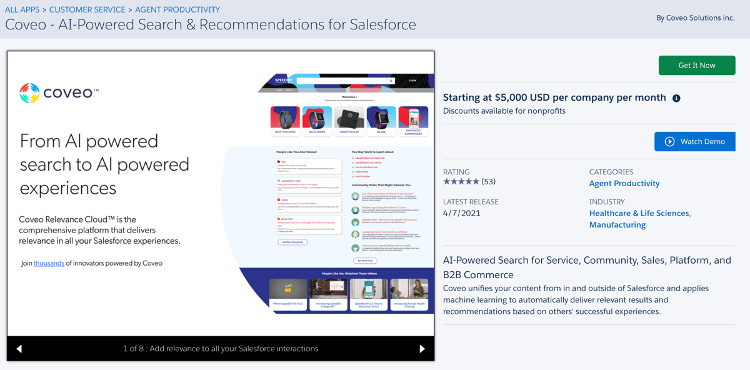This screenshot has height=370, width=750.
Task: Click the Coveo logo in the screenshot
Action: [58, 92]
